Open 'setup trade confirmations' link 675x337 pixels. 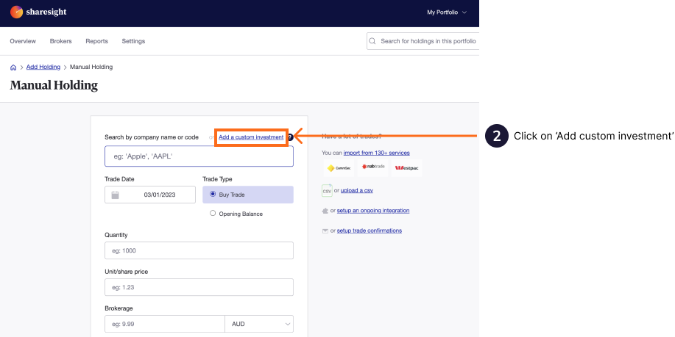coord(370,231)
